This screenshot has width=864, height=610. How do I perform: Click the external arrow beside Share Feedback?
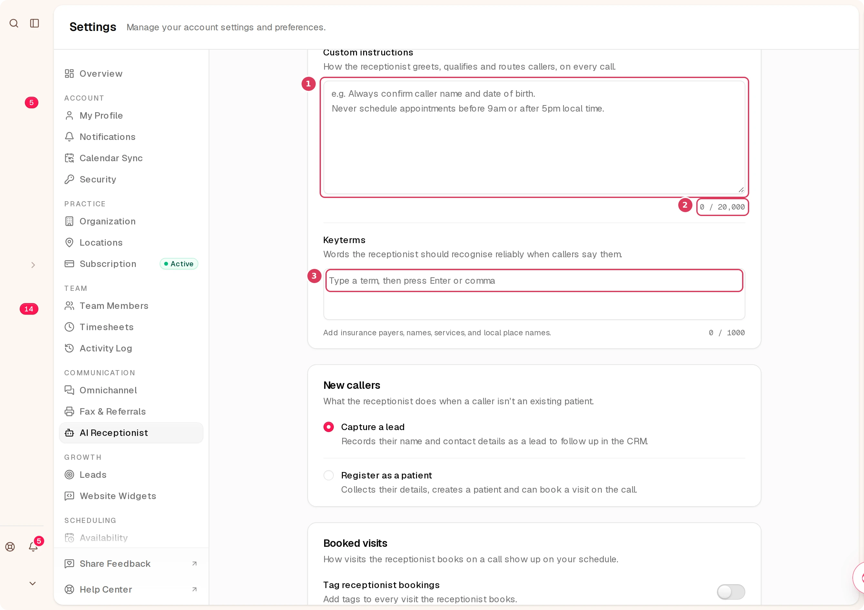pos(194,563)
